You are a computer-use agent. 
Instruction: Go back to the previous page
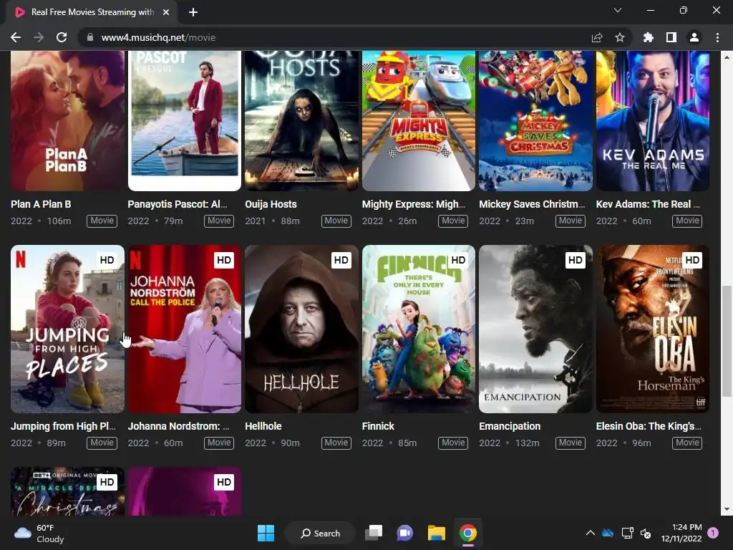tap(16, 37)
